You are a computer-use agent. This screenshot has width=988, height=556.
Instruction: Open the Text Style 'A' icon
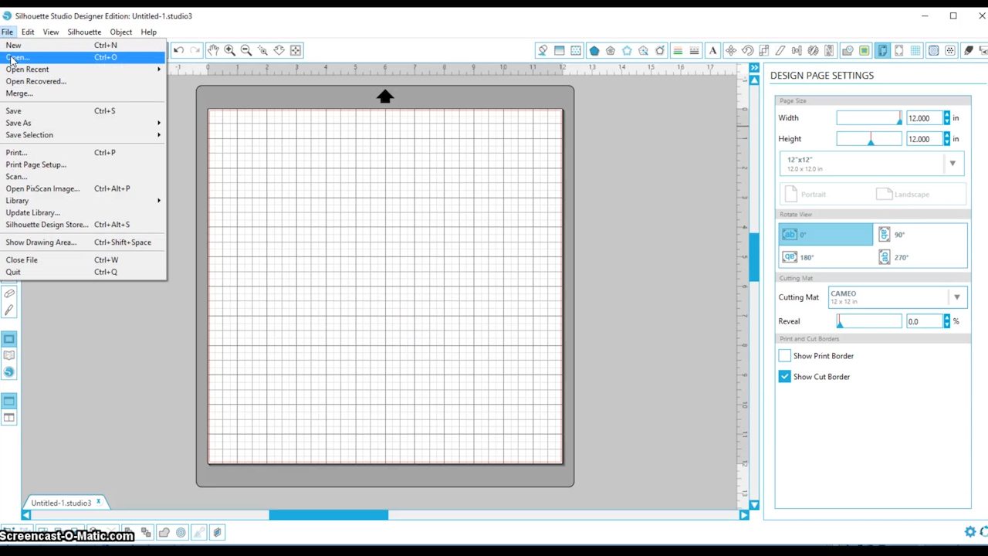click(x=712, y=51)
